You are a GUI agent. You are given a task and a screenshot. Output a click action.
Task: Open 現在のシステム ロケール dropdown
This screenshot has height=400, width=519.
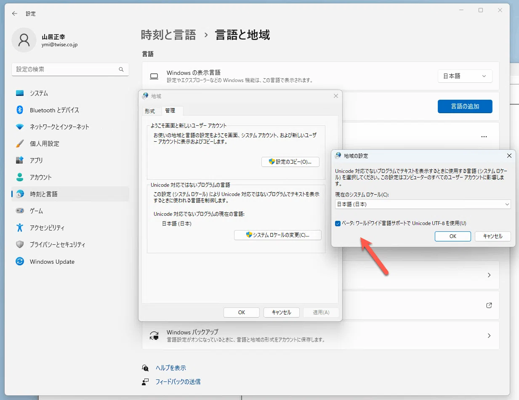[423, 204]
